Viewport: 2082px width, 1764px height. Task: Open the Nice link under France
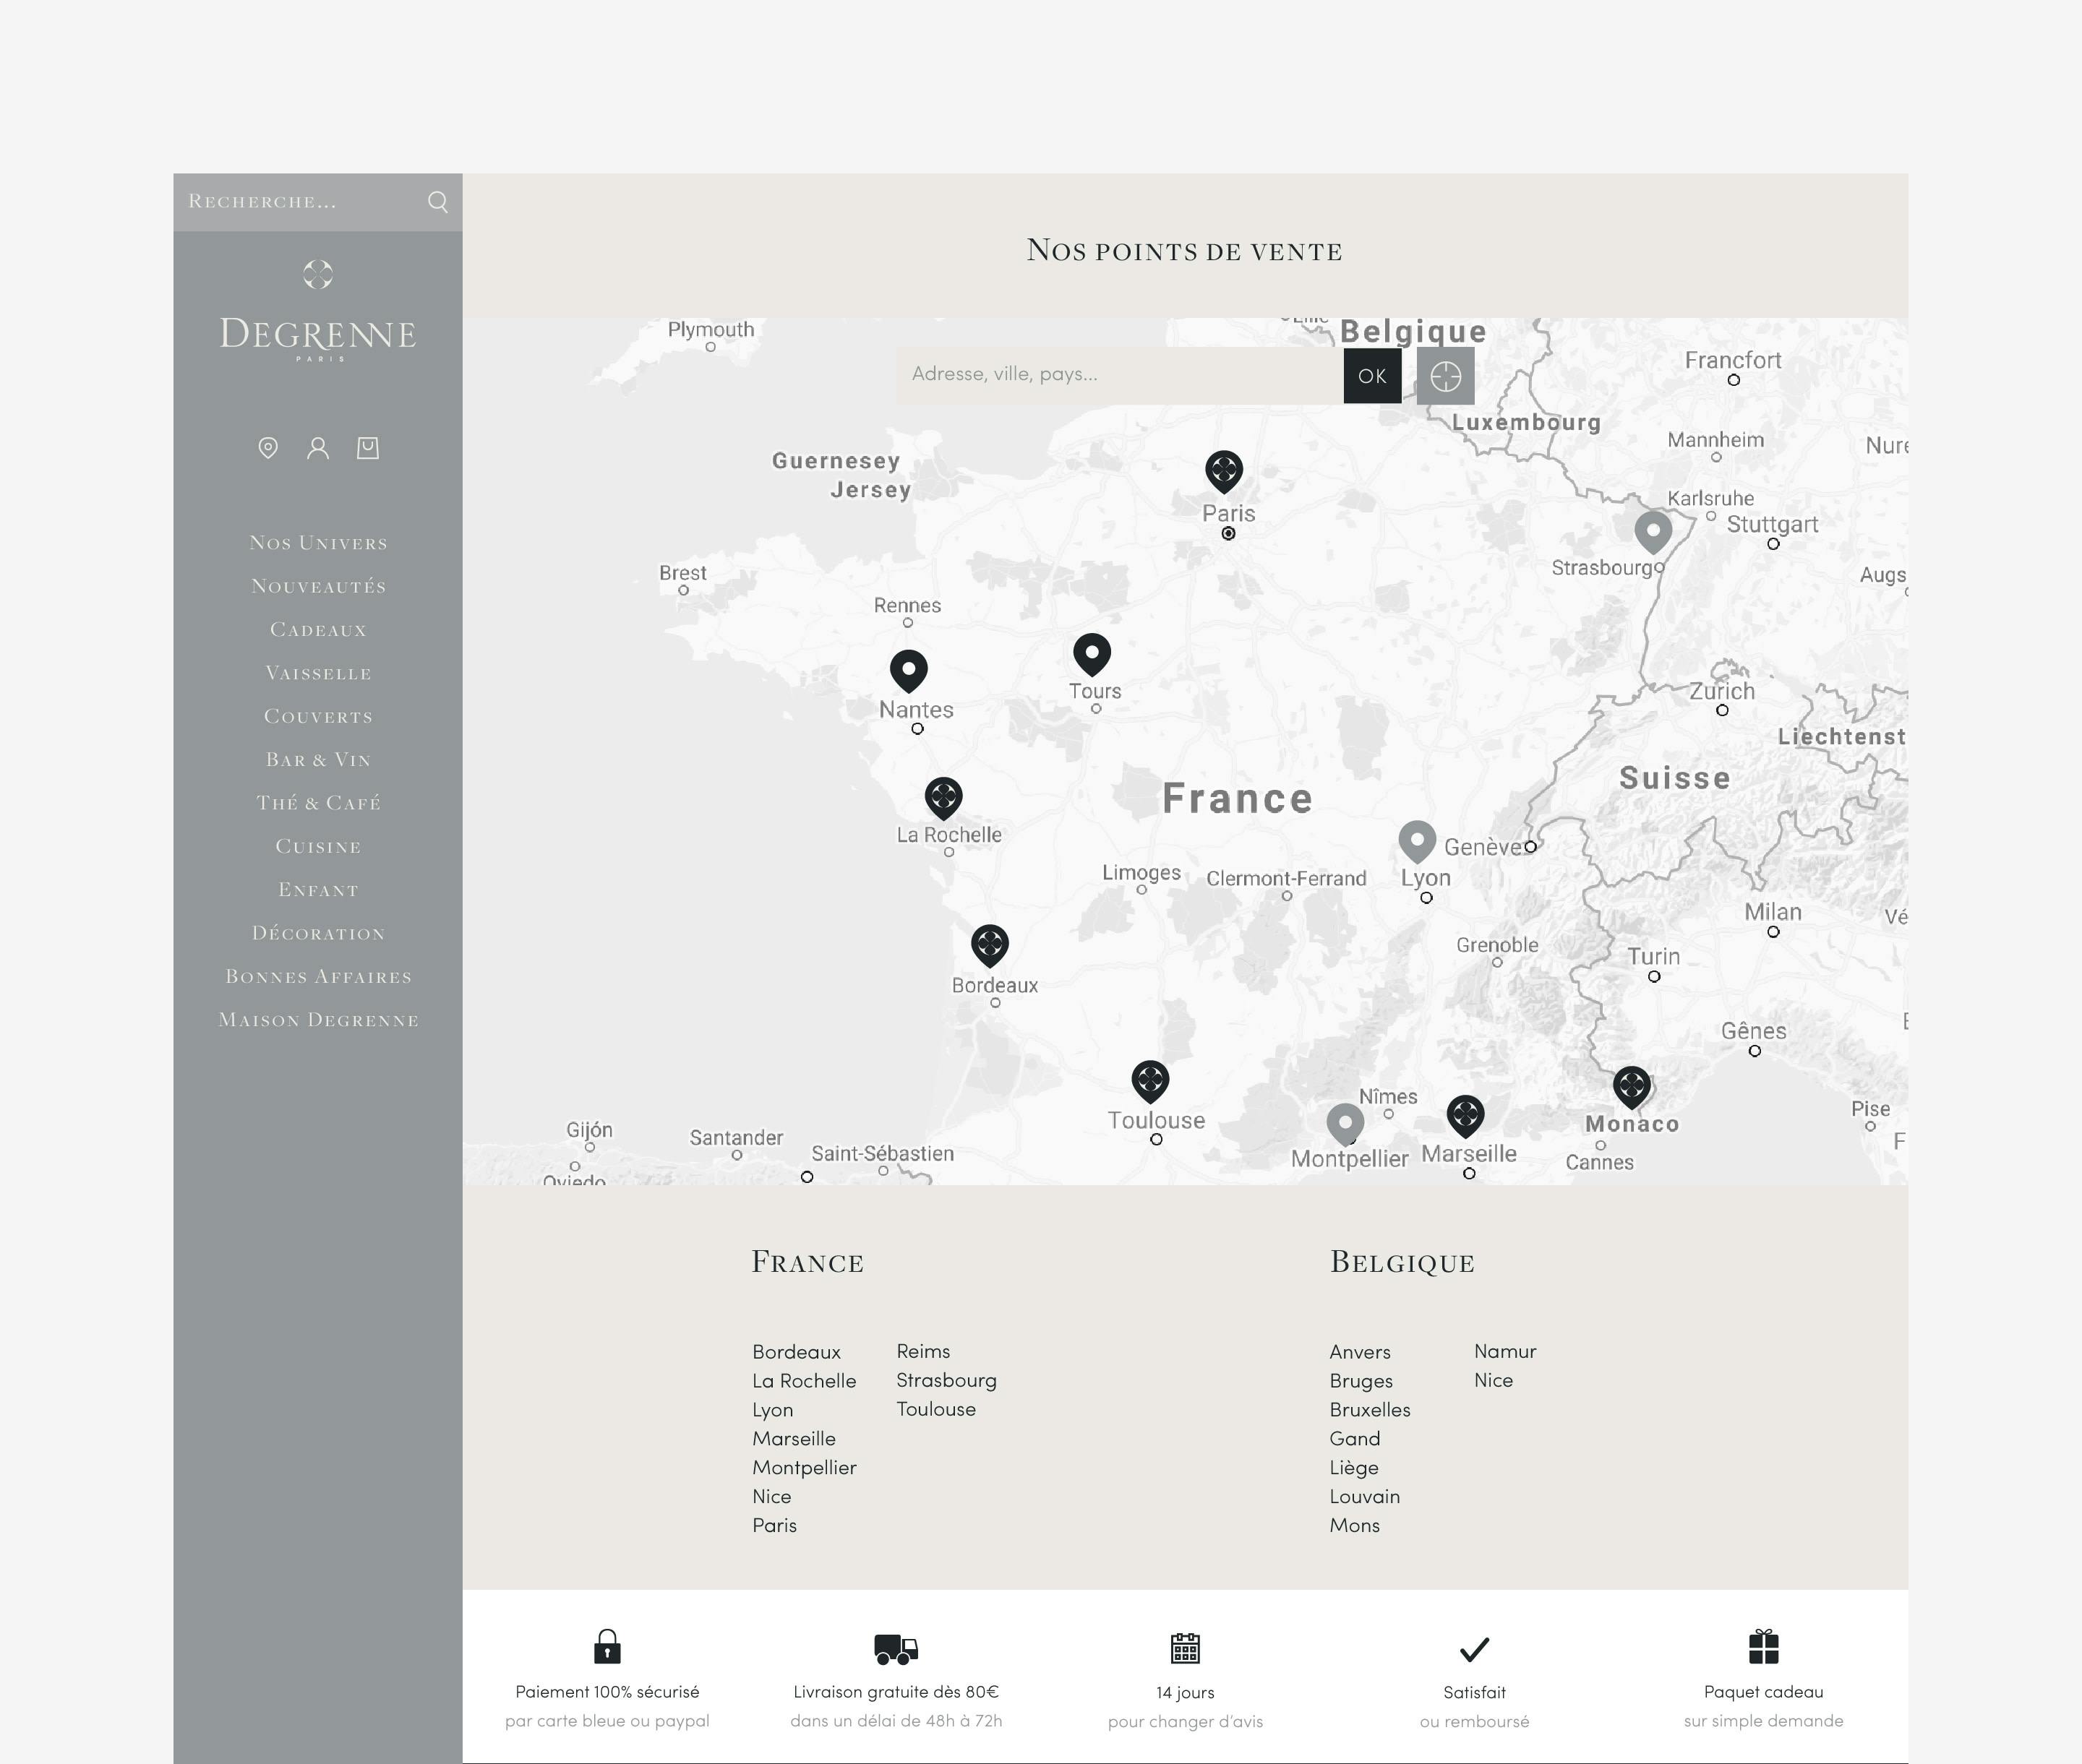771,1497
